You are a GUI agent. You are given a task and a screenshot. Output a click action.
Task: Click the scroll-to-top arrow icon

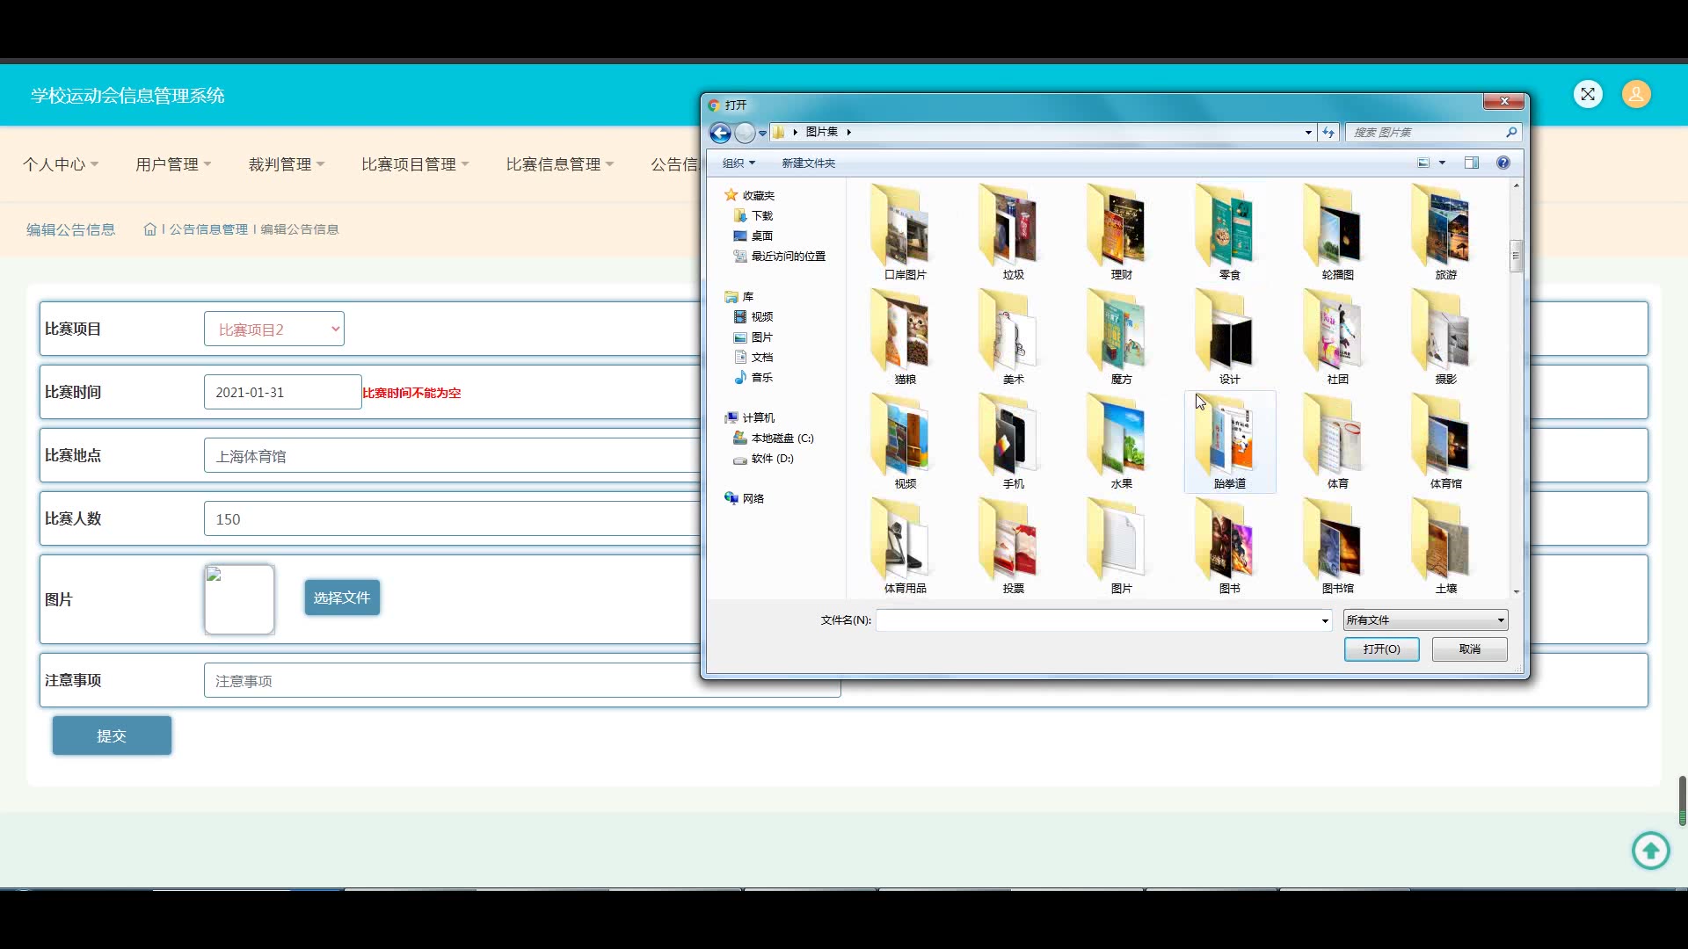point(1650,851)
